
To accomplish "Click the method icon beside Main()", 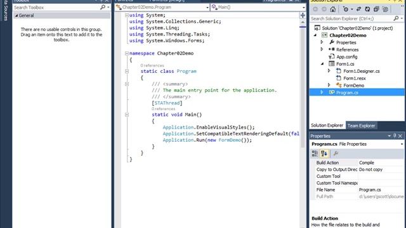I will point(214,7).
